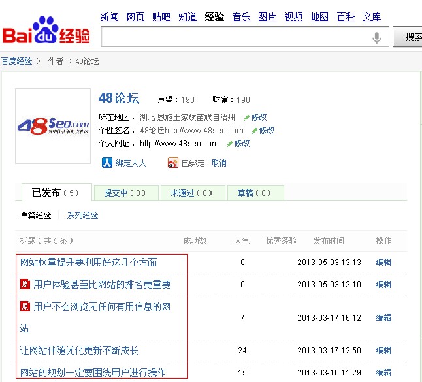Click 原 badge on 用户体验甚至比网站的排名更重要
This screenshot has width=422, height=382.
coord(25,284)
